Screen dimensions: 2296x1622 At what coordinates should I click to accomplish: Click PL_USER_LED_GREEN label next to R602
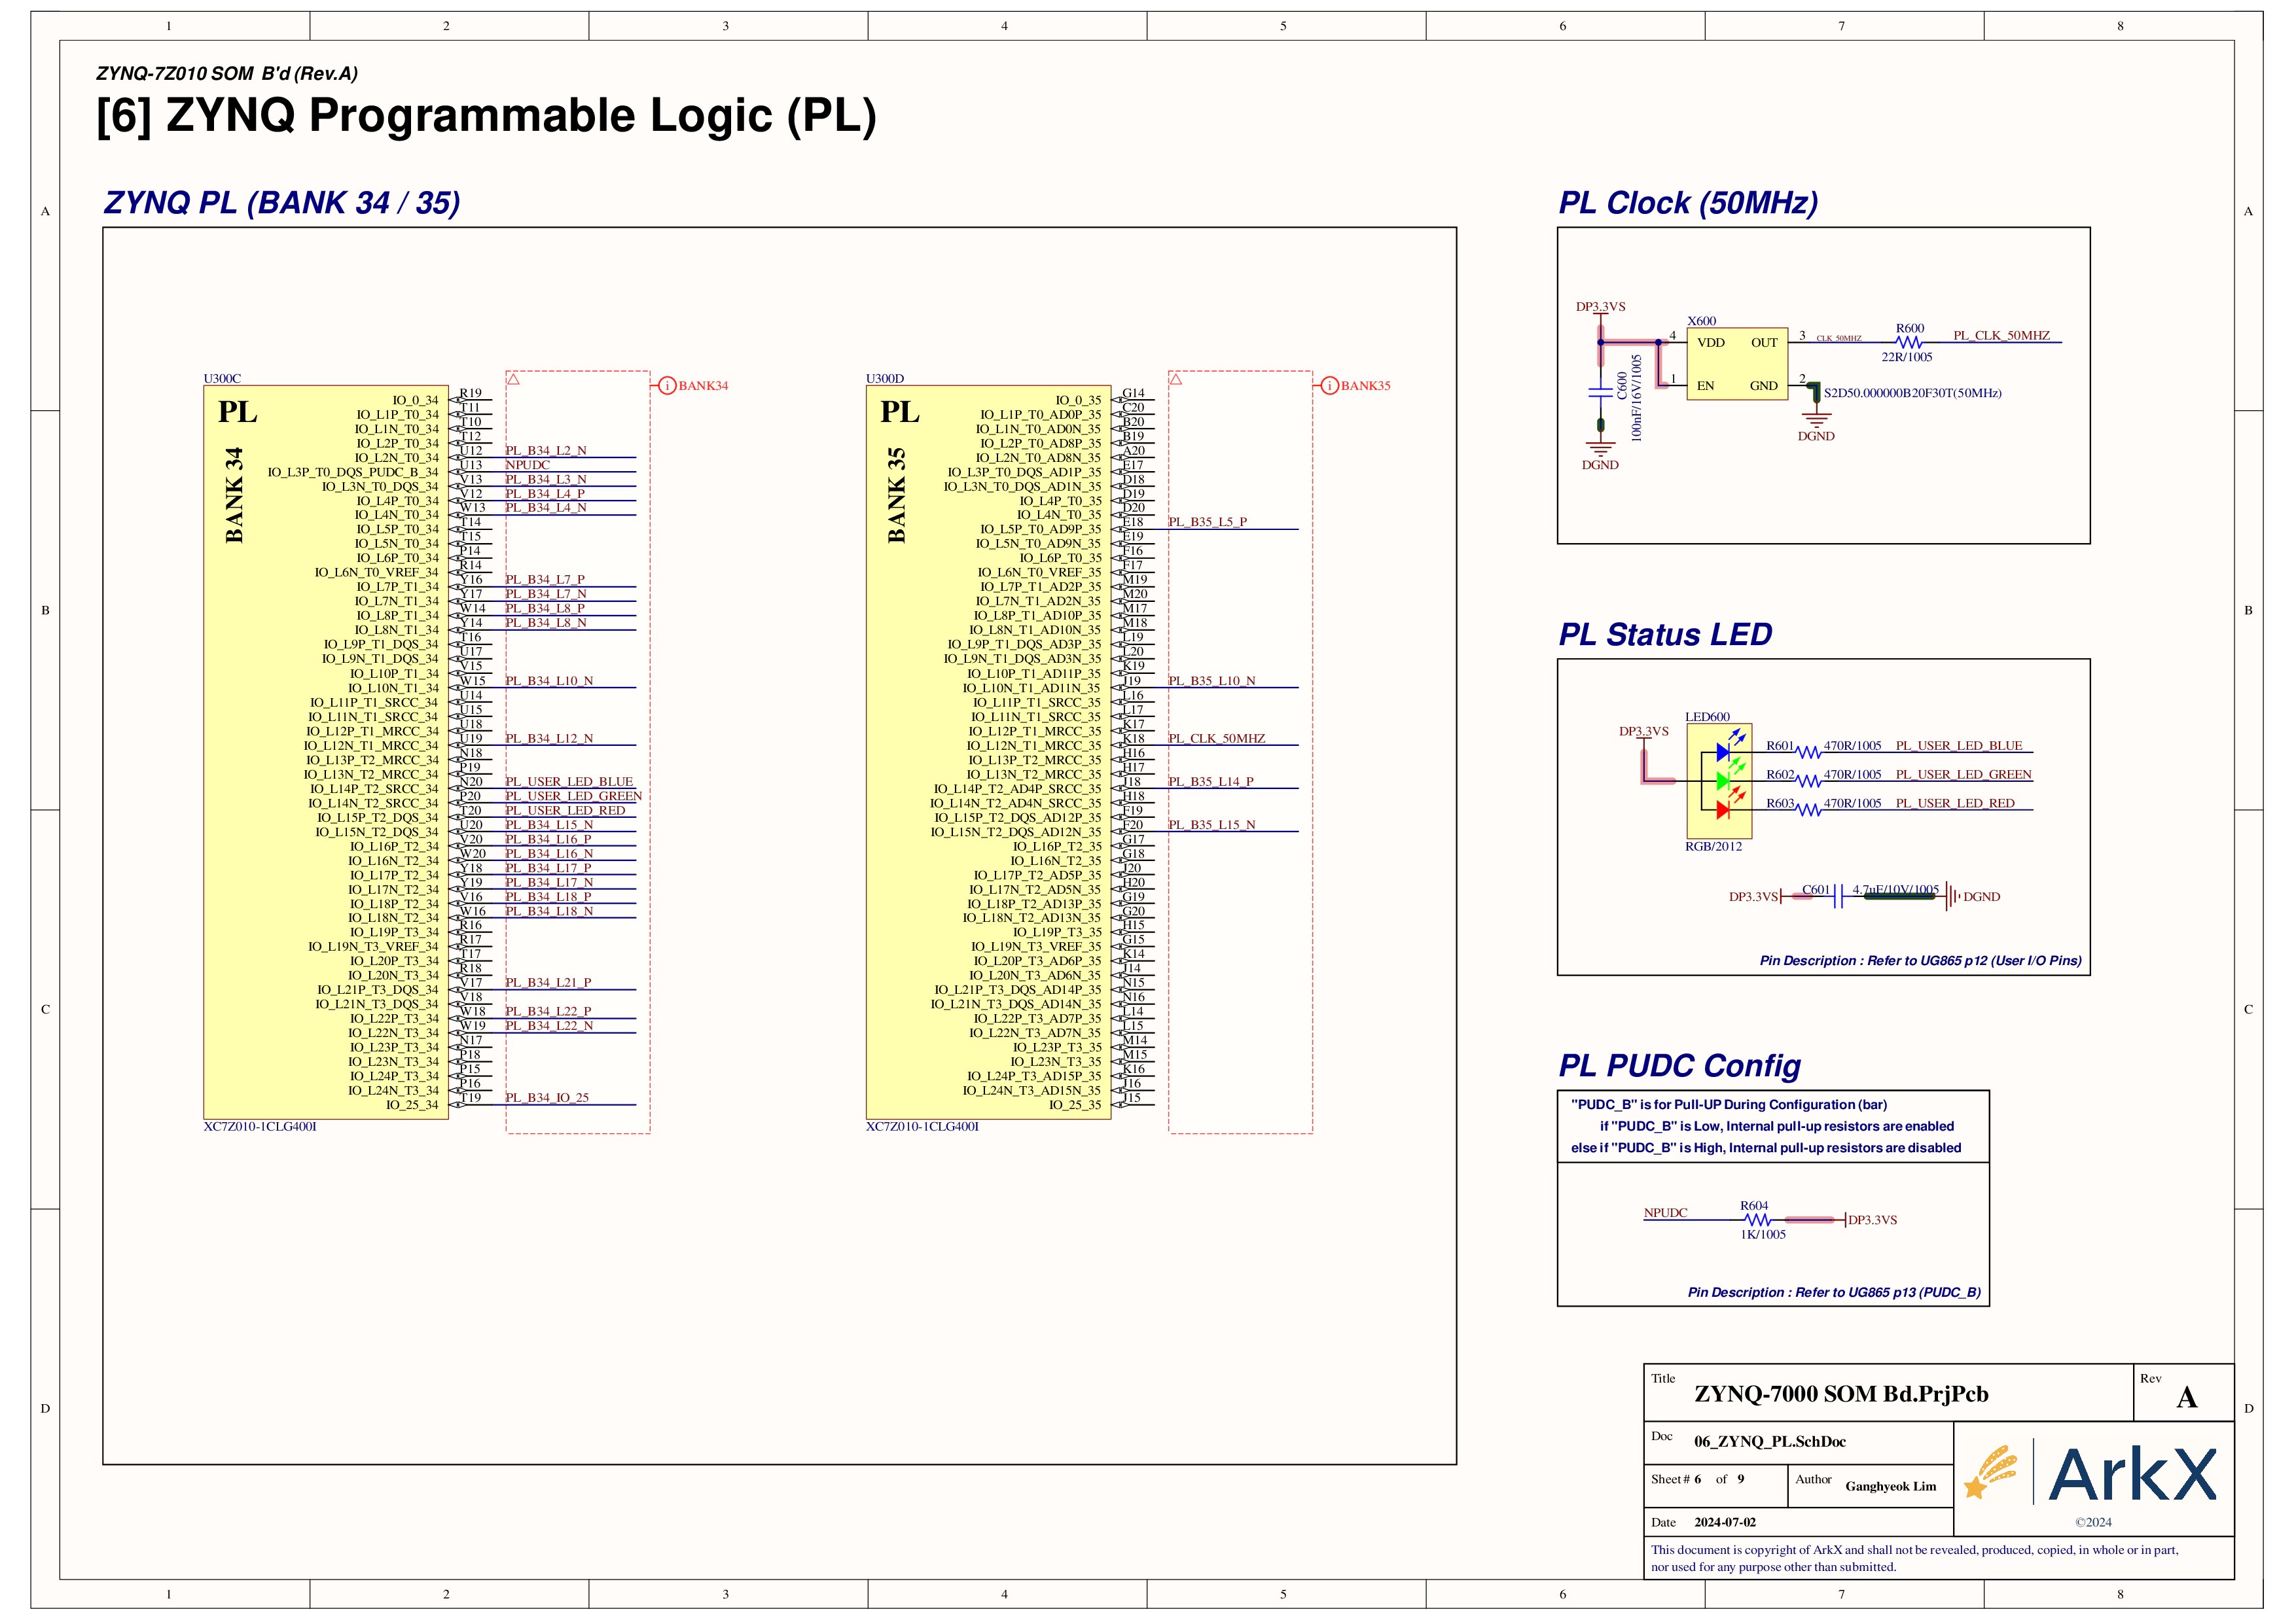[1964, 775]
